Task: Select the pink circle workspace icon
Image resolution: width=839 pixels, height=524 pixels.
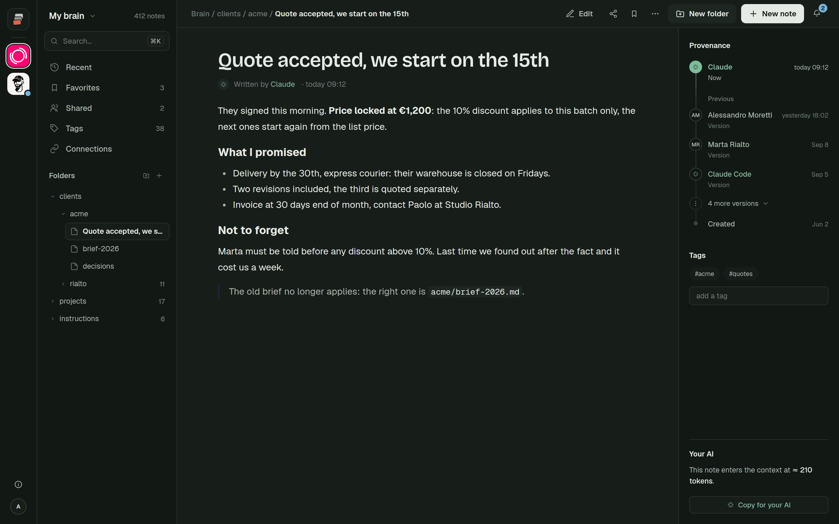Action: pos(18,56)
